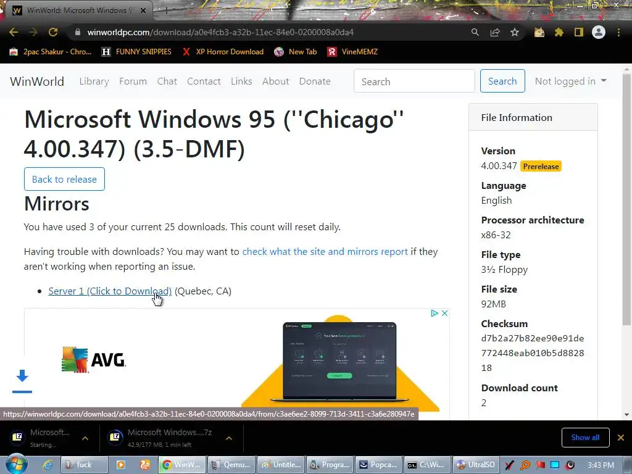Open the Contact nav item
The image size is (632, 474).
(204, 81)
